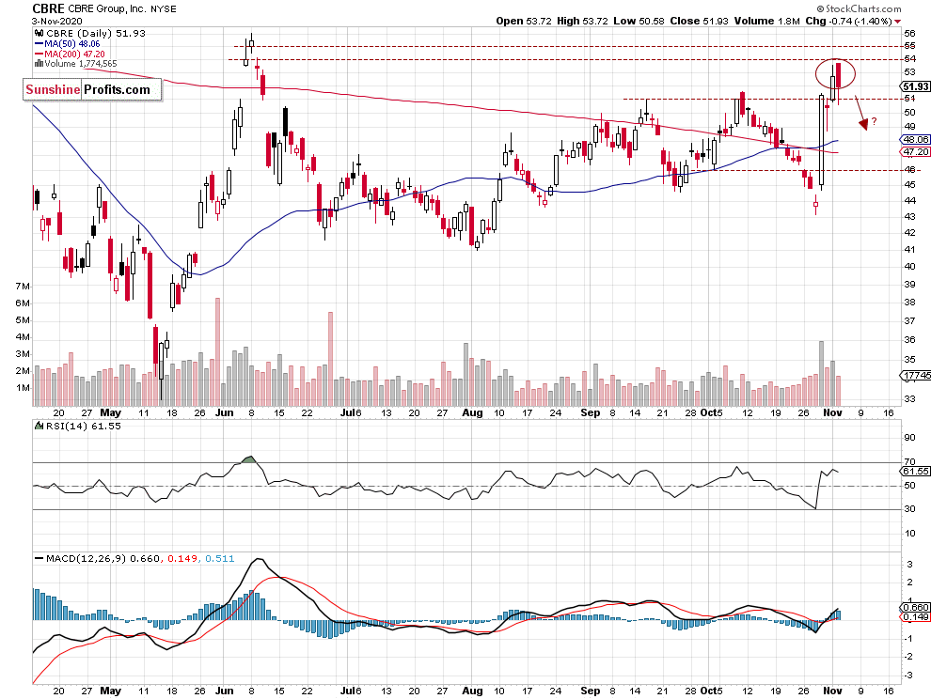This screenshot has width=931, height=699.
Task: Click the red down-triangle after the Chg value
Action: click(897, 22)
